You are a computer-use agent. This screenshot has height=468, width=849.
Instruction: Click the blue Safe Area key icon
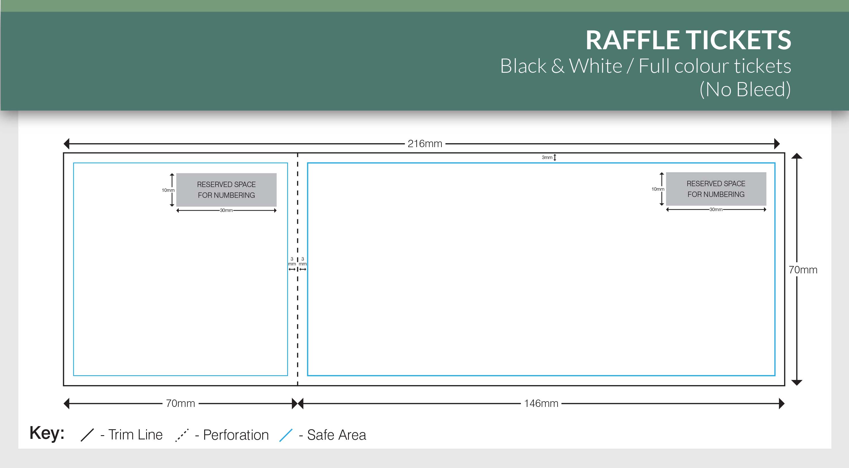tap(286, 435)
